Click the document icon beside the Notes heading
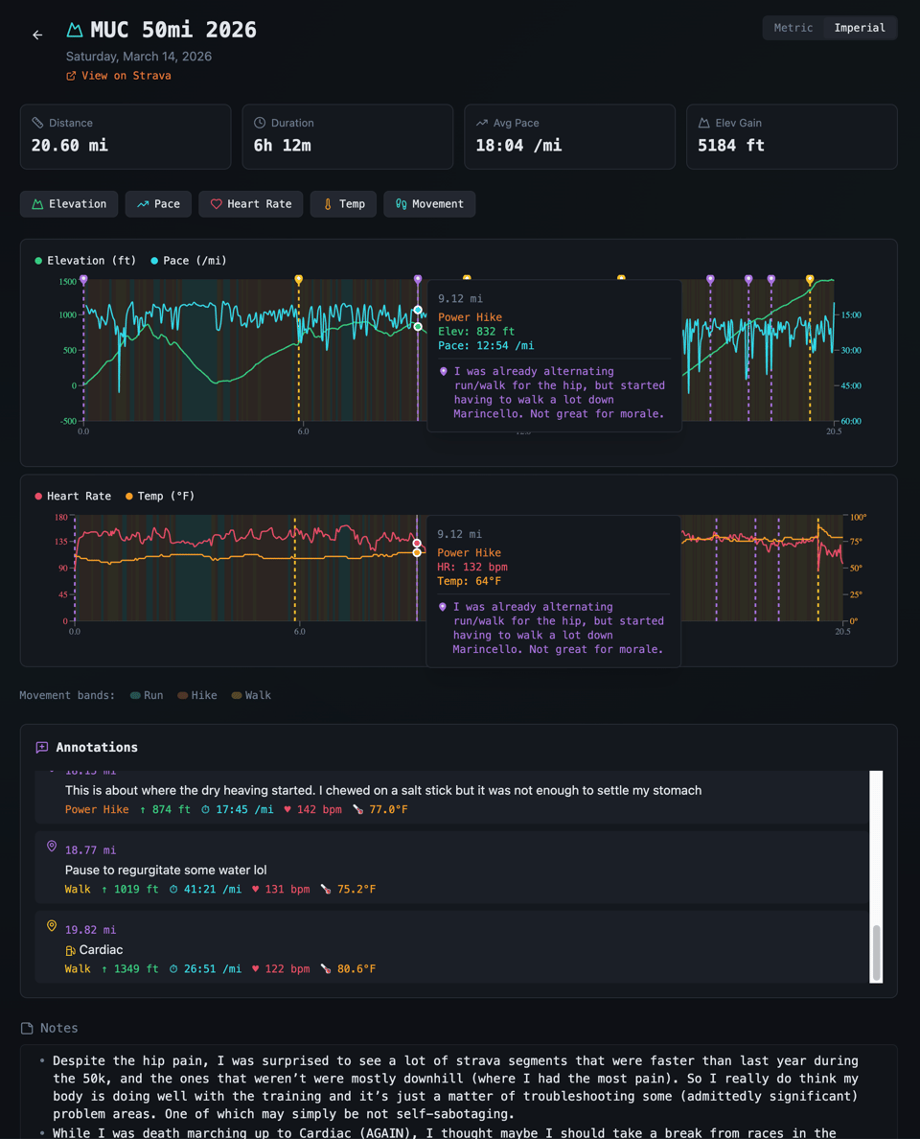This screenshot has width=920, height=1139. pos(26,1027)
